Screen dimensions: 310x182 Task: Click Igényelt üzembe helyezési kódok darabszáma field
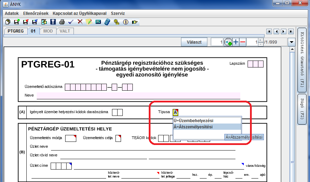117,112
